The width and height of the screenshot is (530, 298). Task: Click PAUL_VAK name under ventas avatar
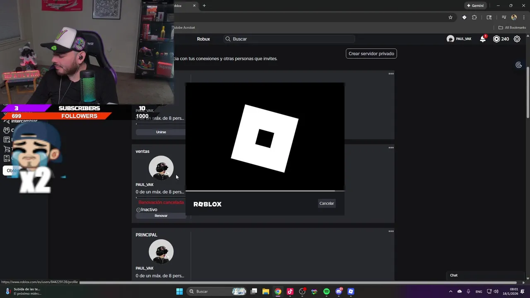(x=145, y=185)
